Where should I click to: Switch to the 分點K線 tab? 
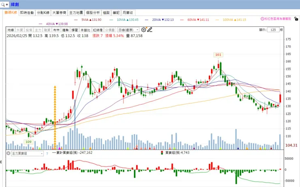click(43, 13)
